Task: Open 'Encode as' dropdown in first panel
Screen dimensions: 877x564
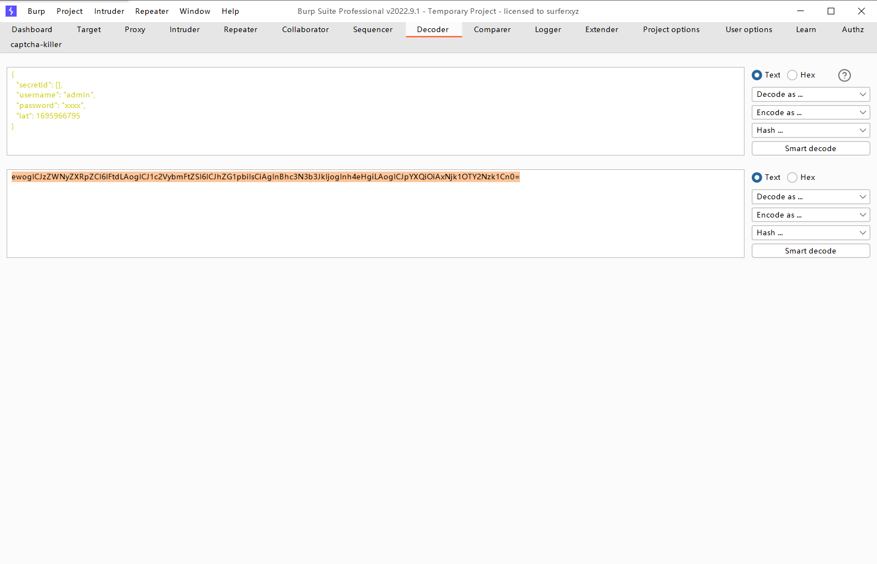Action: (810, 113)
